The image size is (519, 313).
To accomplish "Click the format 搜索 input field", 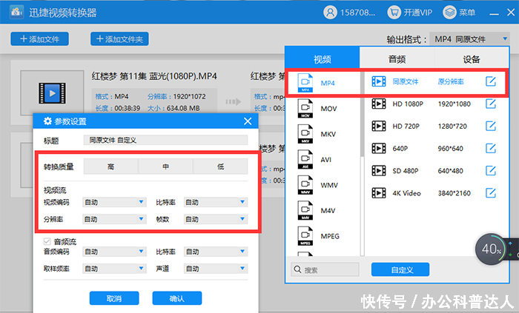I will 325,269.
